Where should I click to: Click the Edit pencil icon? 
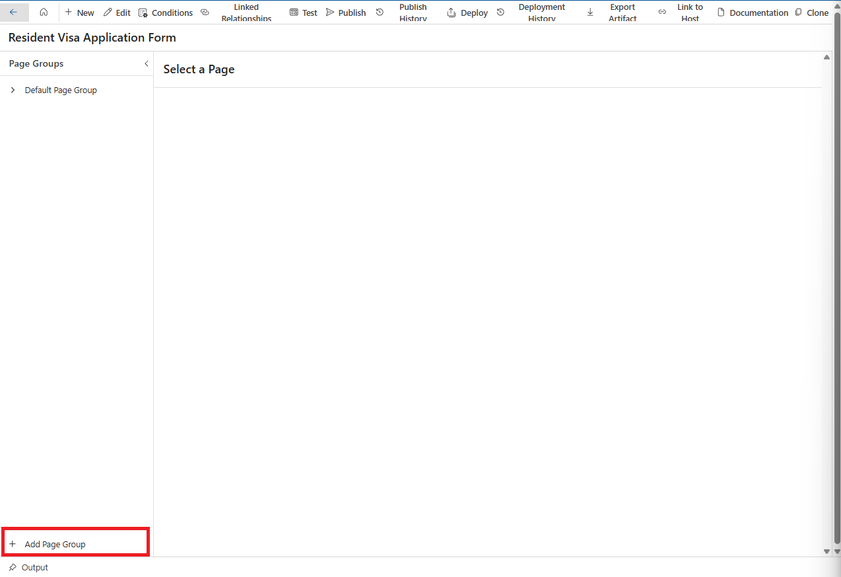(x=108, y=13)
